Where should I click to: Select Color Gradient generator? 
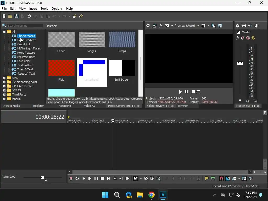click(26, 40)
